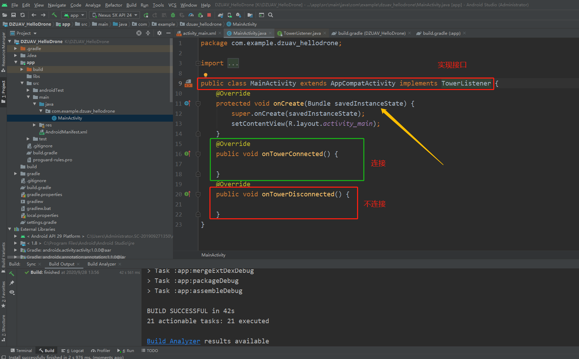Screen dimensions: 579x359
Task: Expand the .gradle folder
Action: tap(16, 49)
